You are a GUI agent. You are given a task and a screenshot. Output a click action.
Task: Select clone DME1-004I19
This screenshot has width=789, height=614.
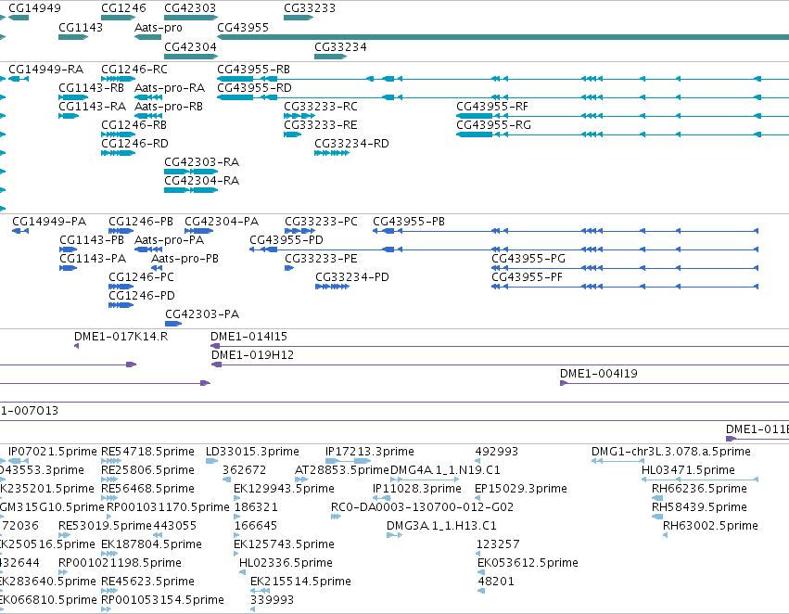click(x=599, y=374)
